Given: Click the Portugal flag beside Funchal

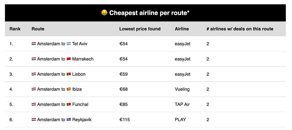Looking at the screenshot, I should pyautogui.click(x=69, y=104).
